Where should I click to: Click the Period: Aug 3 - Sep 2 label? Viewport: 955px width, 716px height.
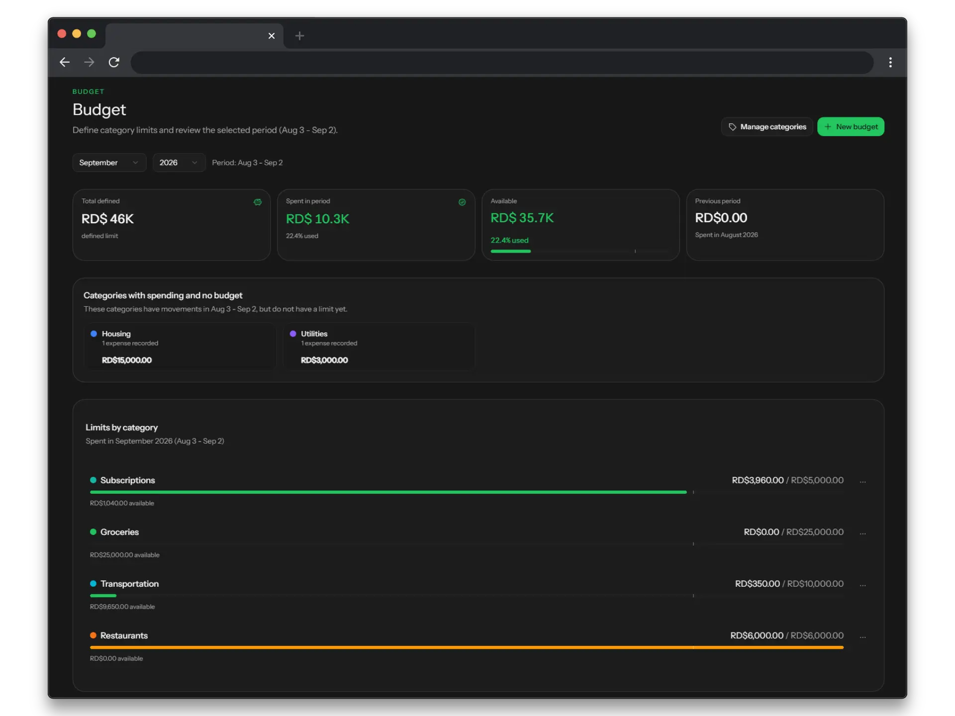247,163
